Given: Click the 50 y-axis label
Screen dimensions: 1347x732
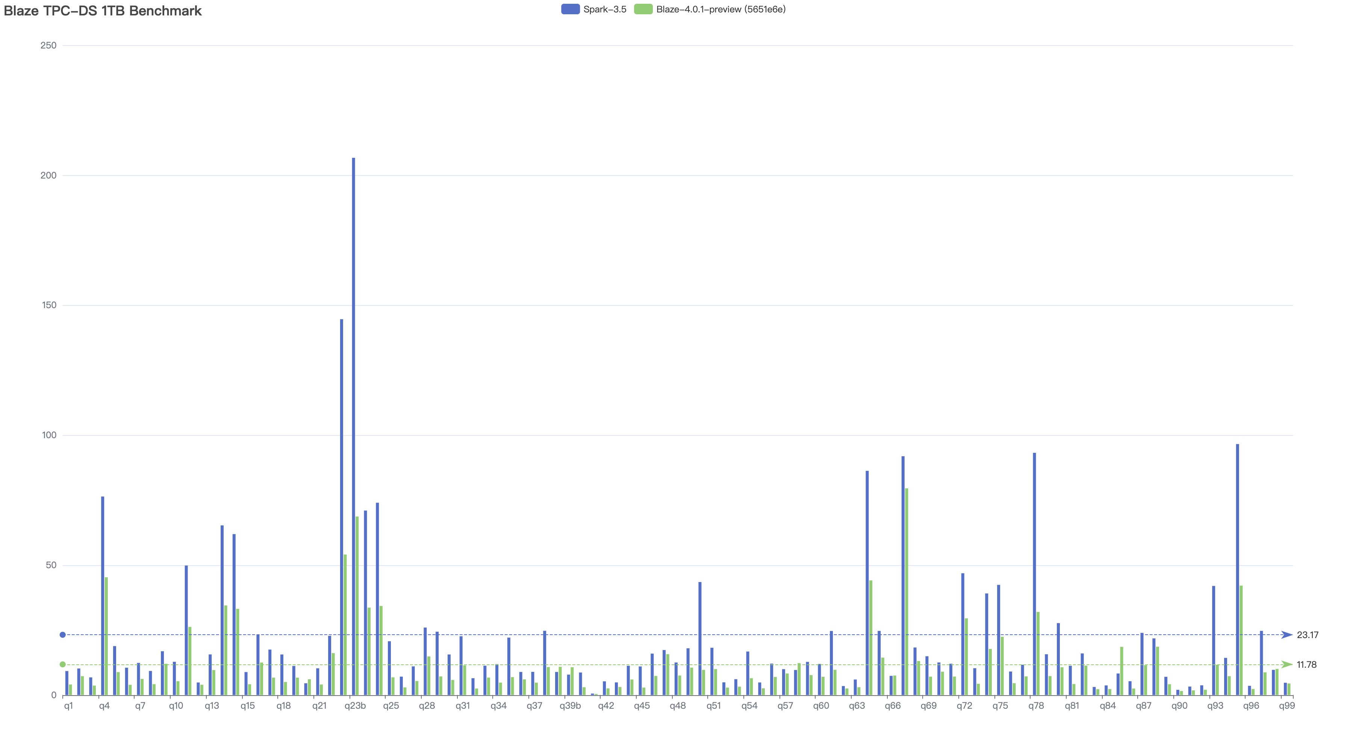Looking at the screenshot, I should (51, 565).
